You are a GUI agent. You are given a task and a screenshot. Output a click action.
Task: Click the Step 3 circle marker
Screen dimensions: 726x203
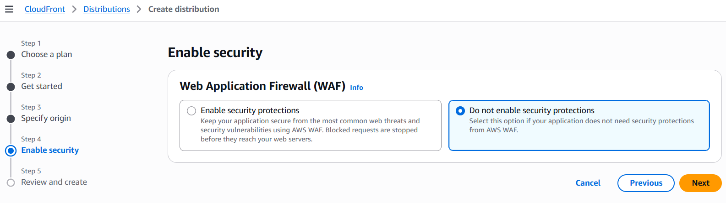coord(11,119)
